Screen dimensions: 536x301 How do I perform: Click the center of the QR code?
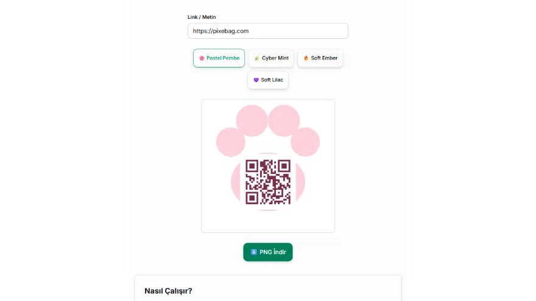(268, 182)
